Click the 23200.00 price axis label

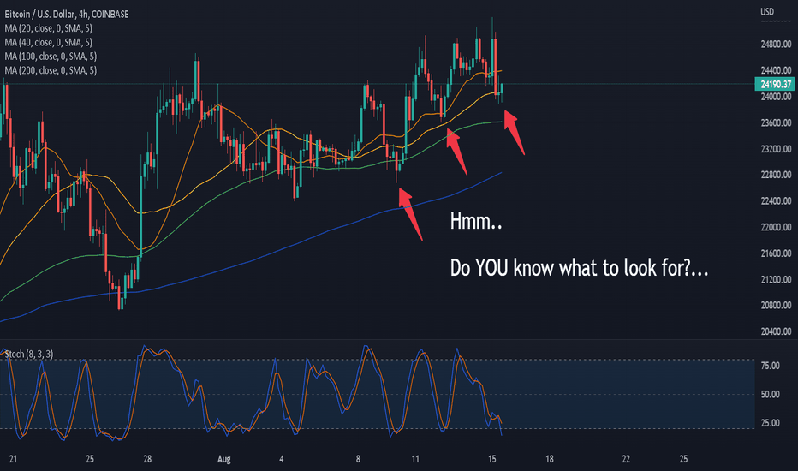tap(776, 149)
